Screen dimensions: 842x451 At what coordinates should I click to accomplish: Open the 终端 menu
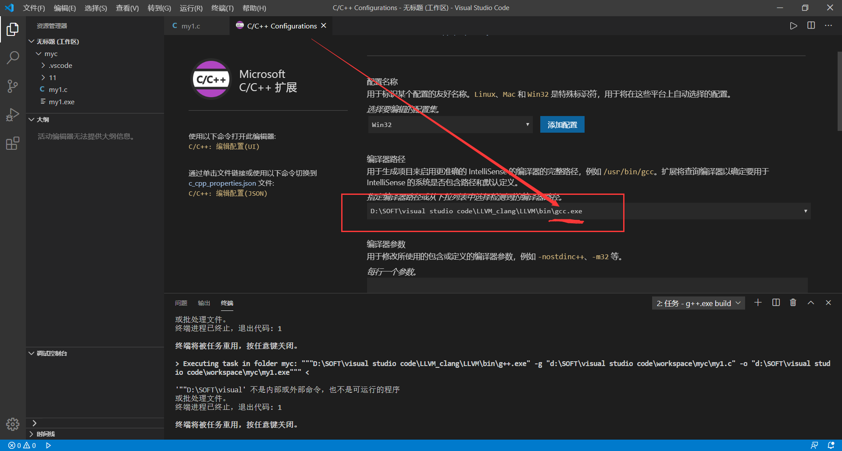(222, 8)
